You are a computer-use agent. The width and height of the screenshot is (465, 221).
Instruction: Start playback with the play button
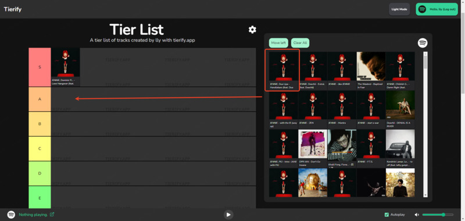(228, 215)
